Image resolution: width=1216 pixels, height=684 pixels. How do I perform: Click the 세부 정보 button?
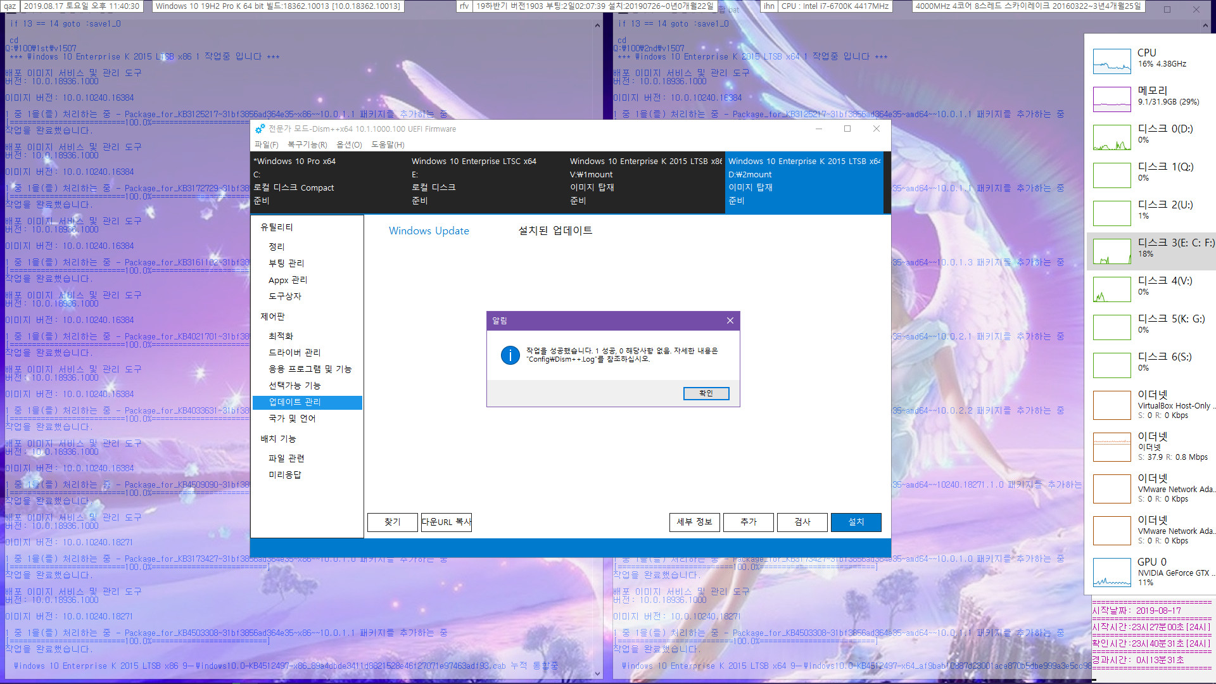695,522
